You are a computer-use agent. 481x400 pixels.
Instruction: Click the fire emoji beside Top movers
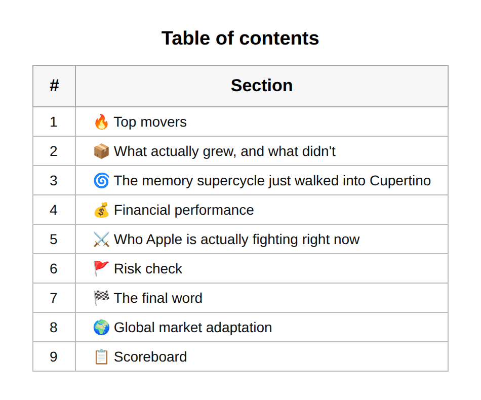pos(101,122)
